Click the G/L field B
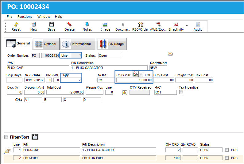The height and width of the screenshot is (164, 244). point(53,100)
